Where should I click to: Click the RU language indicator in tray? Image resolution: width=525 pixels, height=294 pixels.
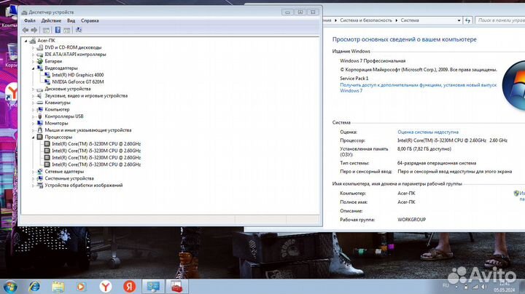[x=446, y=286]
